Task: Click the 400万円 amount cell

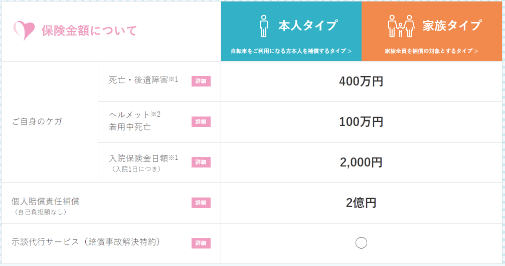Action: [x=361, y=81]
